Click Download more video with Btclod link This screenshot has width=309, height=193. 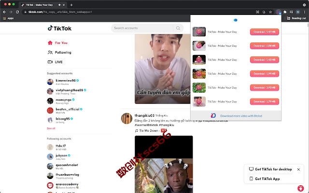[x=241, y=116]
